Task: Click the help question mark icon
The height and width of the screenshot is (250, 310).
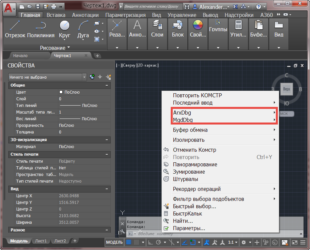Action: click(x=258, y=7)
